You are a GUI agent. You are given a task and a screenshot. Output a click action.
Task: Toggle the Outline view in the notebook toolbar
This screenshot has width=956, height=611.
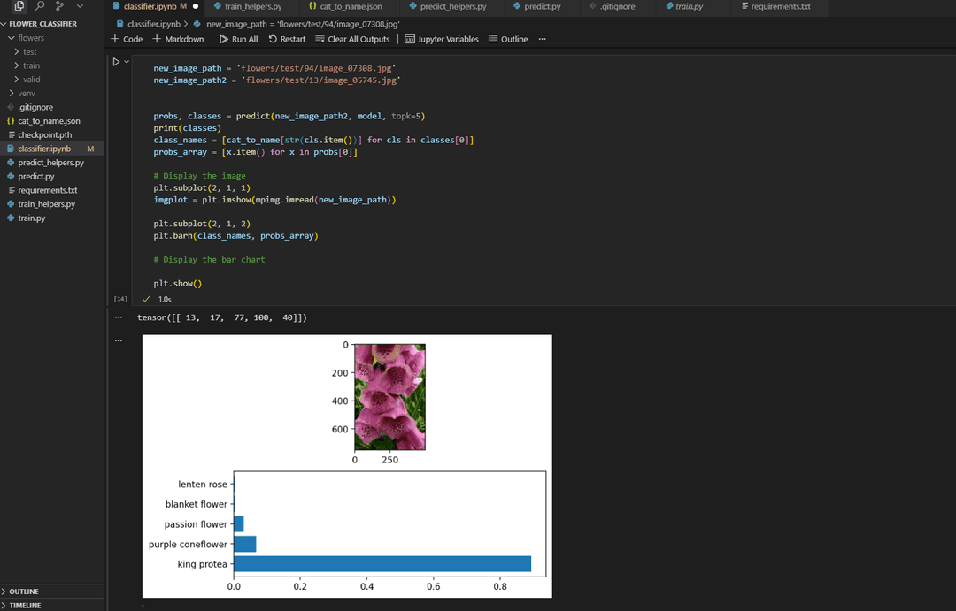(x=509, y=39)
